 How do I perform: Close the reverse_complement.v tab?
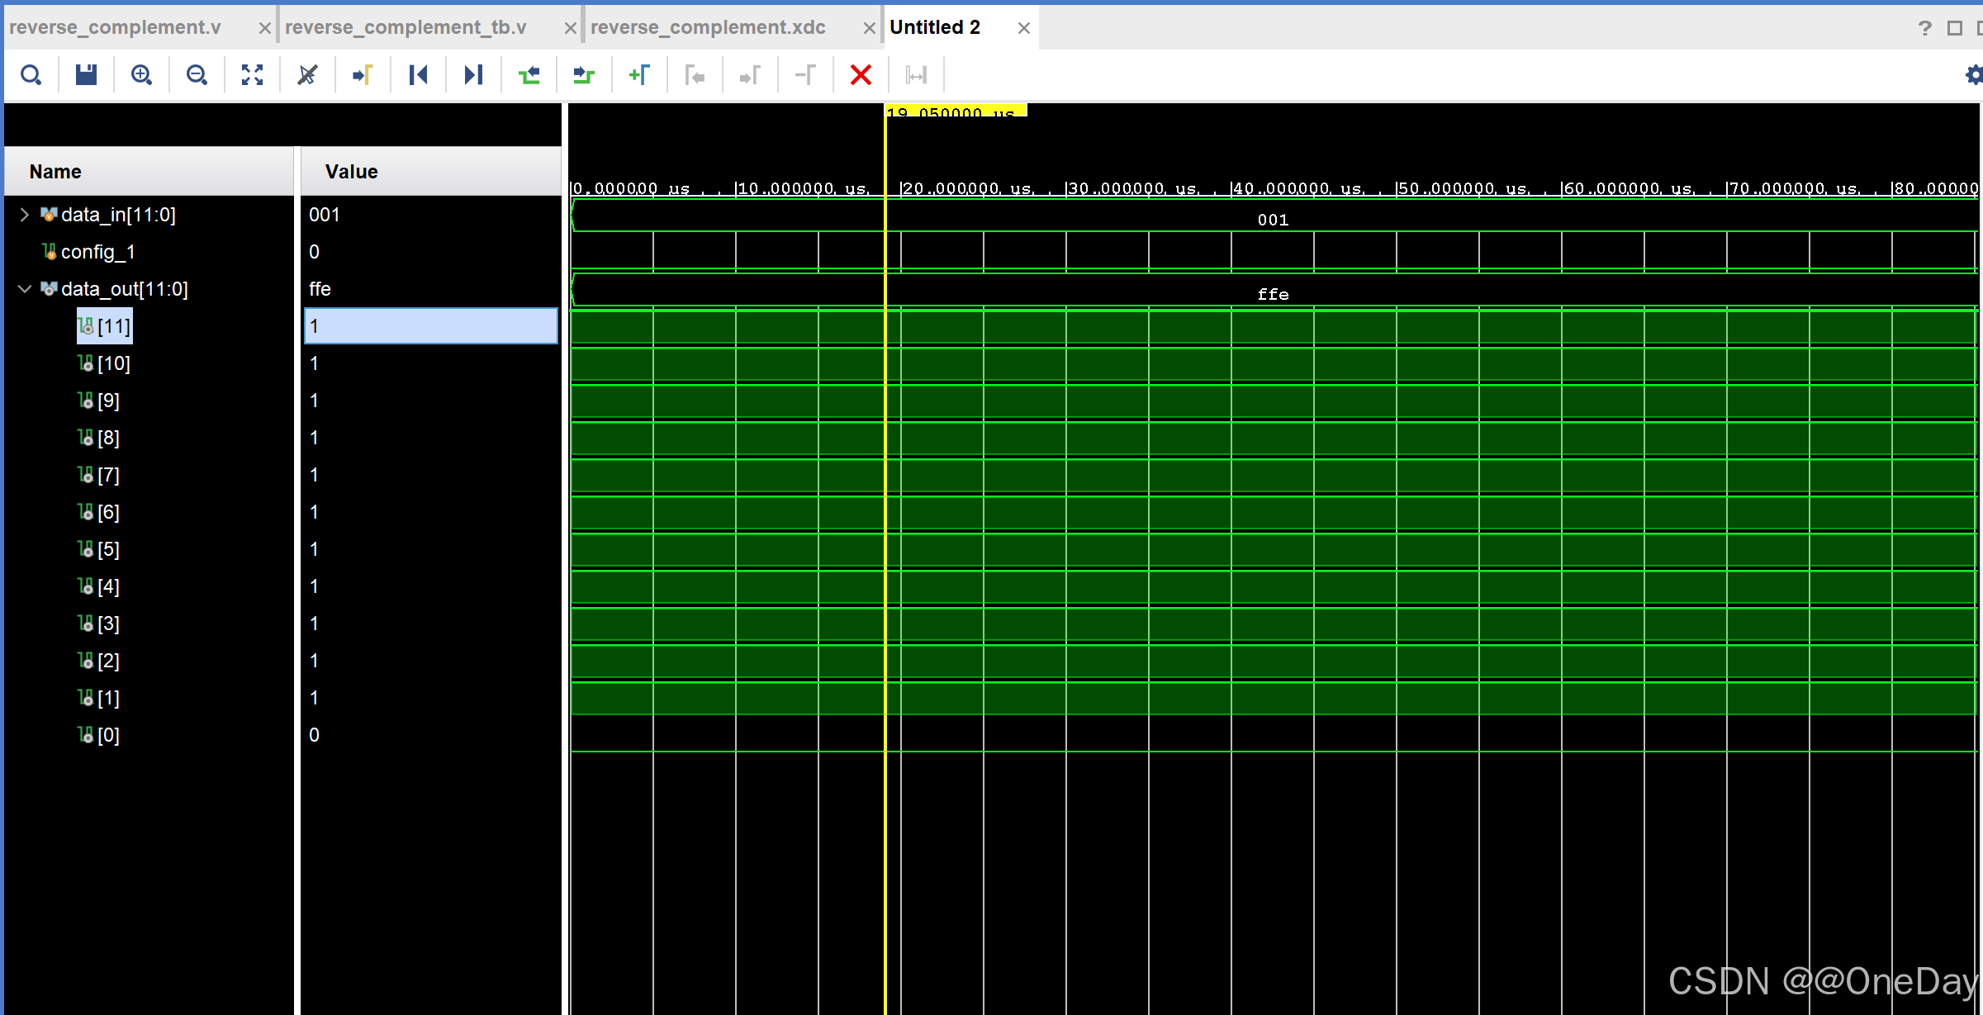264,28
